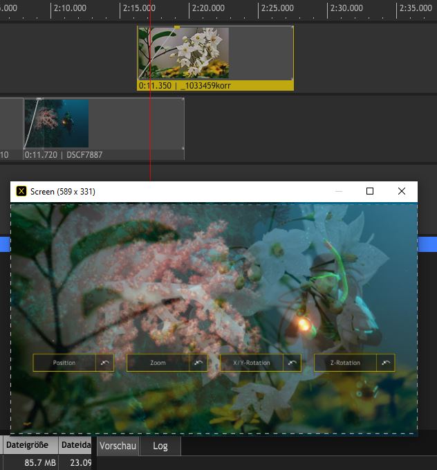Click the 2:20.000 mark on timeline ruler

208,8
